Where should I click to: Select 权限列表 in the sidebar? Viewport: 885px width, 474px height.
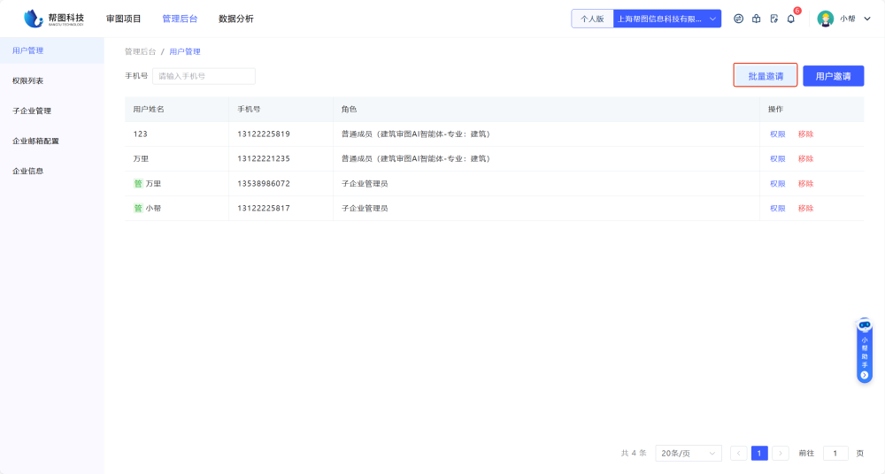(27, 80)
